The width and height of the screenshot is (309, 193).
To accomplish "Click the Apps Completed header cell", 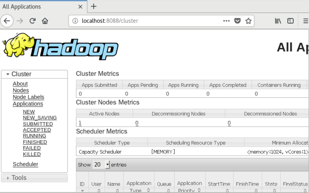I will point(228,85).
